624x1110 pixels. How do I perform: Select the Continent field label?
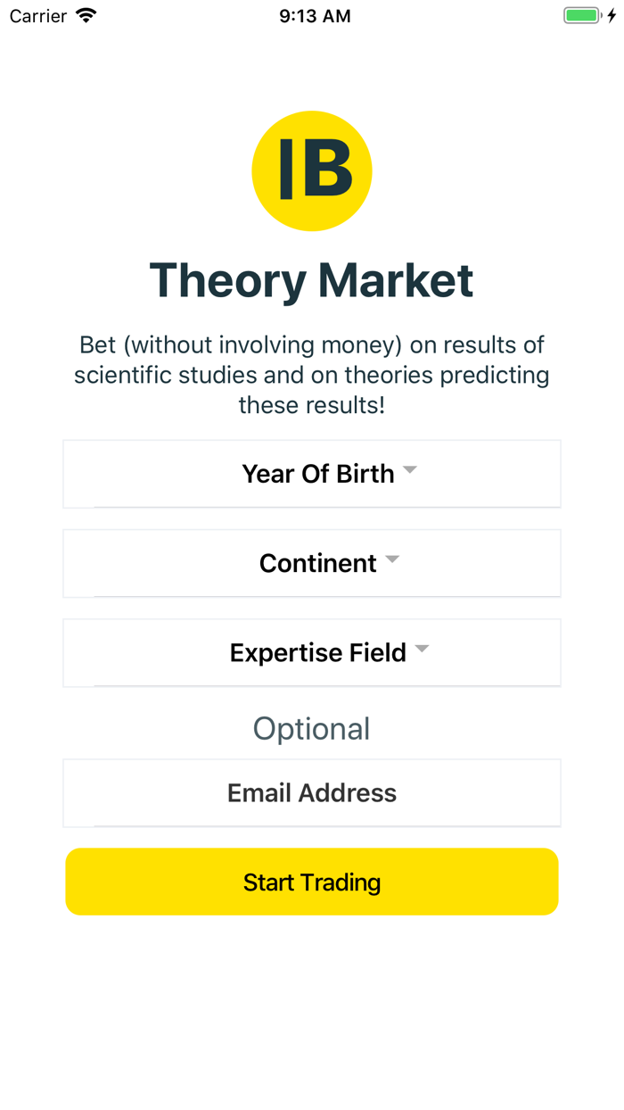(318, 563)
